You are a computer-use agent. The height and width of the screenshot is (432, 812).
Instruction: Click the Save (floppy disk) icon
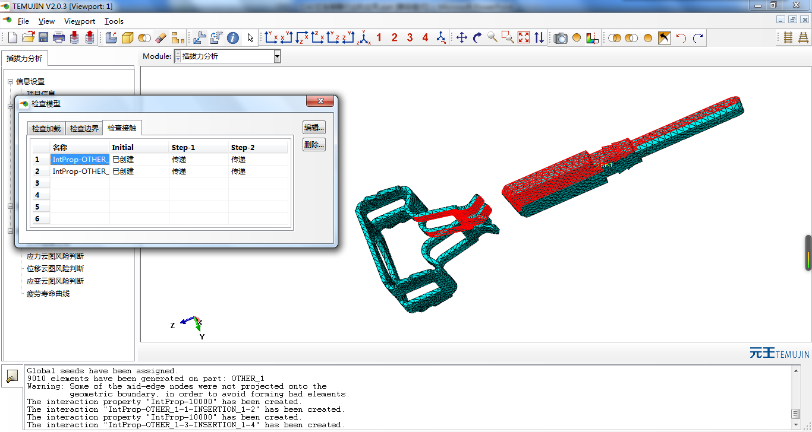pos(43,38)
